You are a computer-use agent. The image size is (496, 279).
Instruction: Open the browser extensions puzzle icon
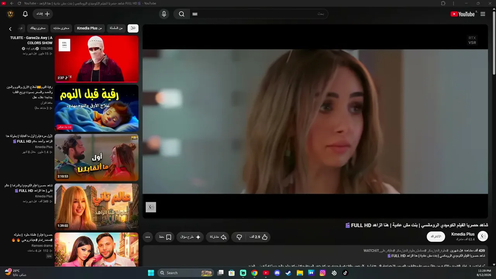443,3
